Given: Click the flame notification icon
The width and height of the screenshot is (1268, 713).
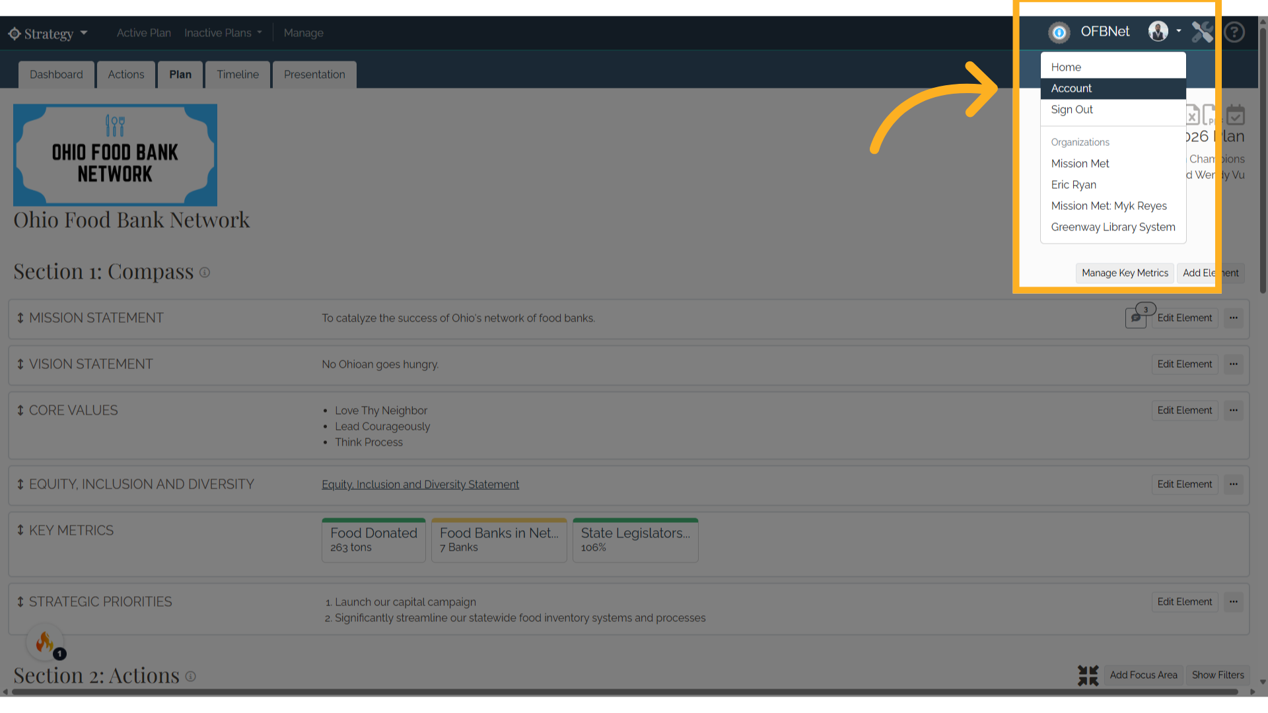Looking at the screenshot, I should pyautogui.click(x=45, y=642).
